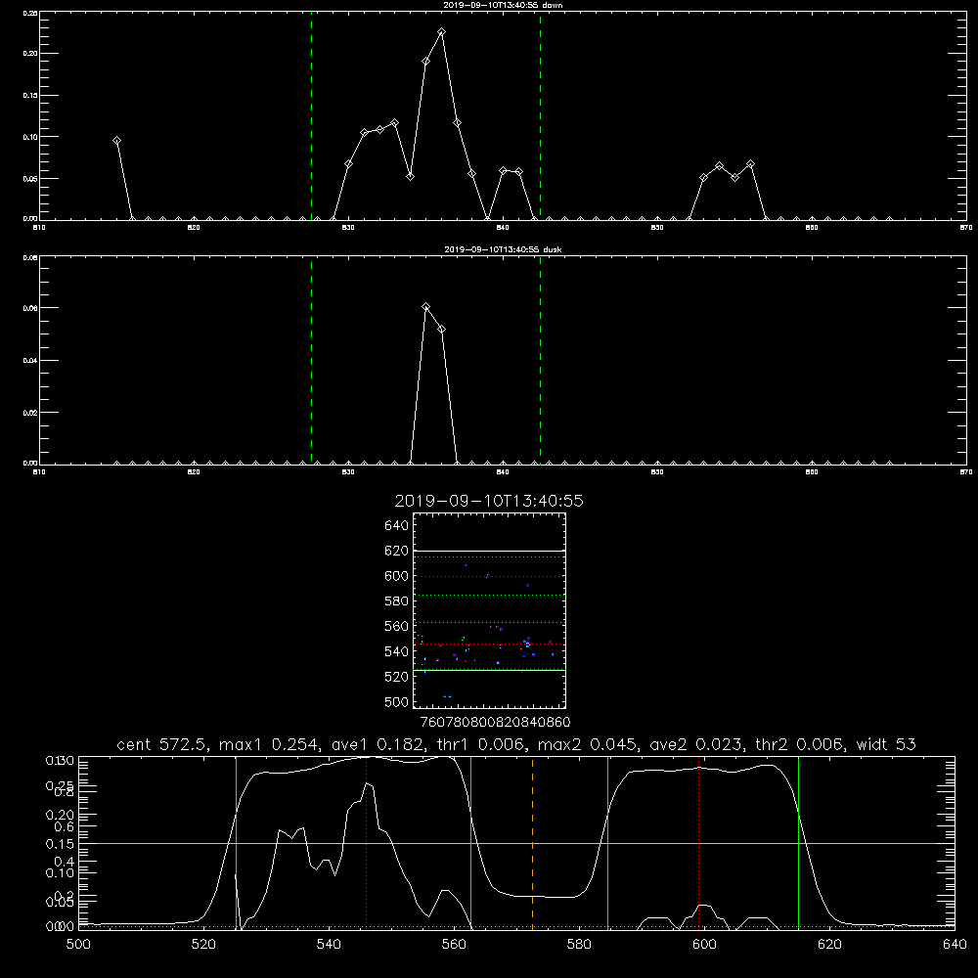Select the peak diamond marker in the dusk plot
978x978 pixels.
426,307
